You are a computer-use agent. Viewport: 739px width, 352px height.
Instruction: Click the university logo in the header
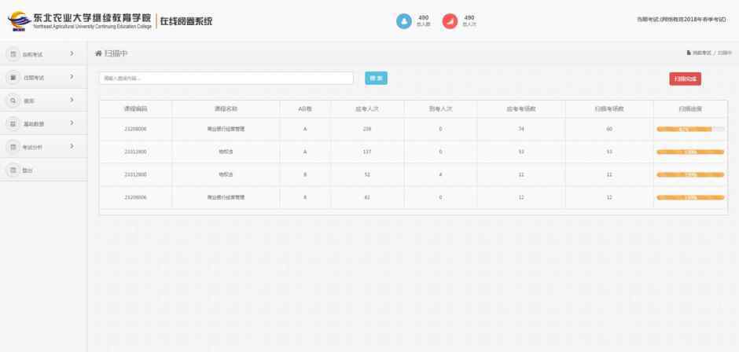17,20
